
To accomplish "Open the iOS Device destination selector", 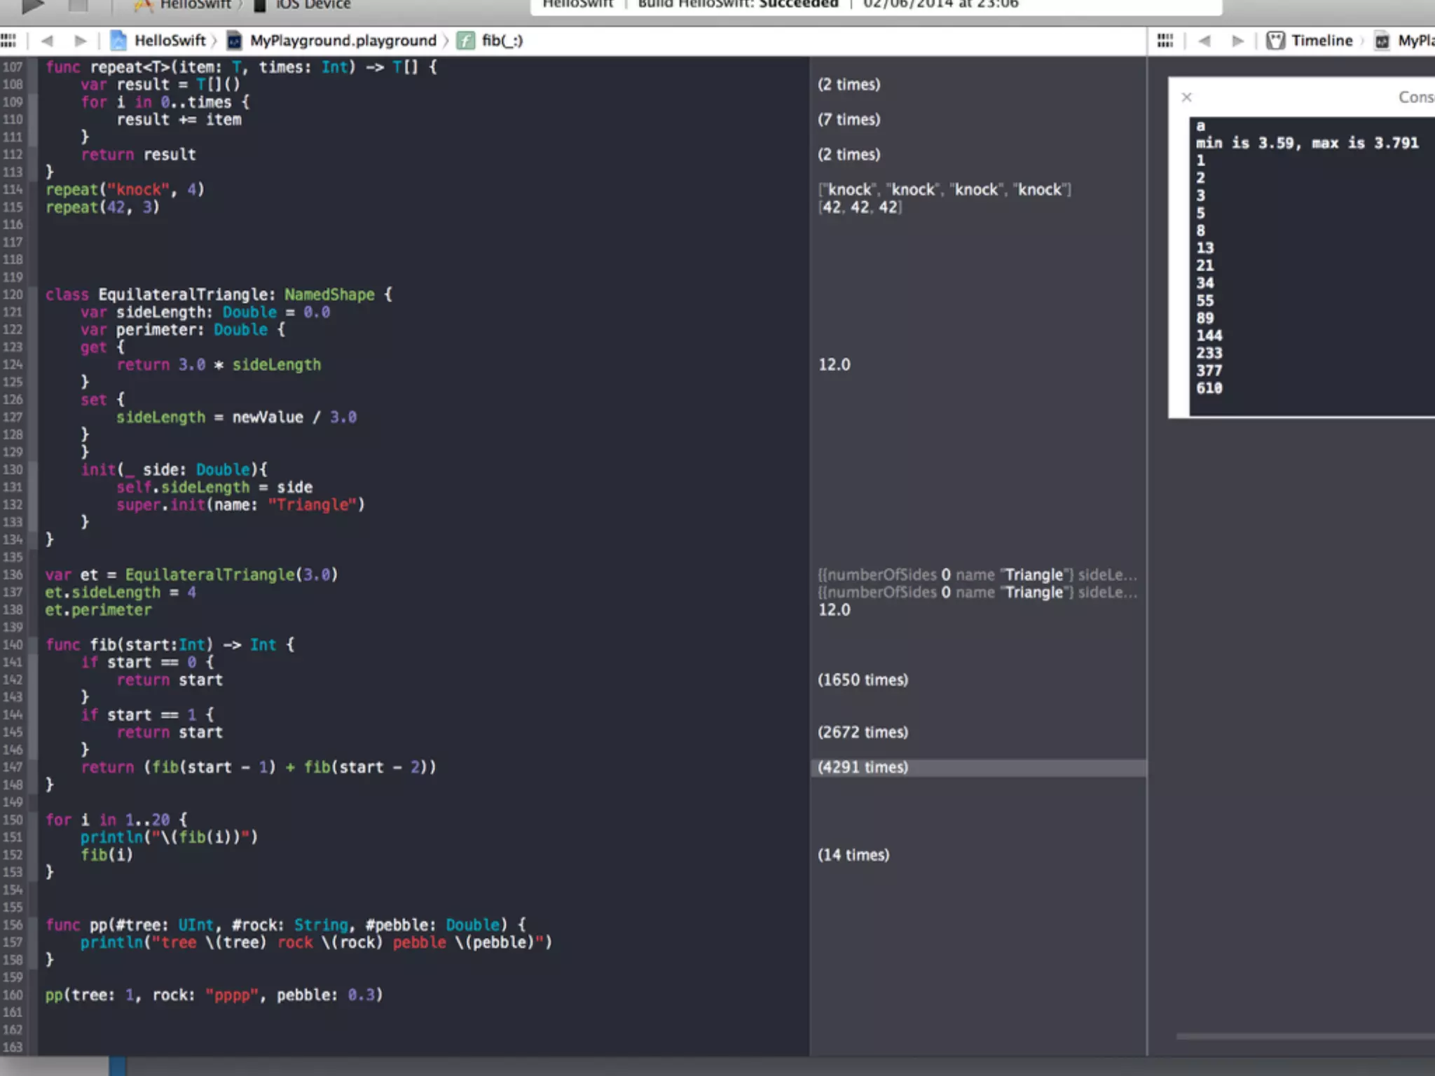I will (312, 5).
